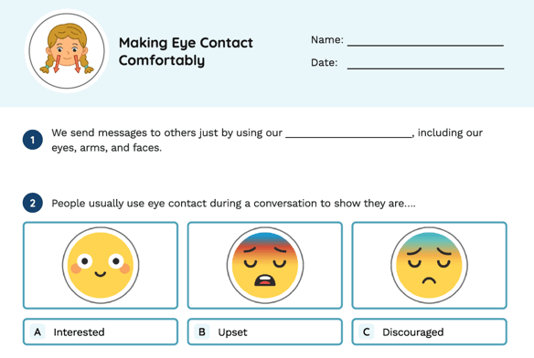This screenshot has height=358, width=534.
Task: Click the number 2 question badge
Action: click(33, 203)
